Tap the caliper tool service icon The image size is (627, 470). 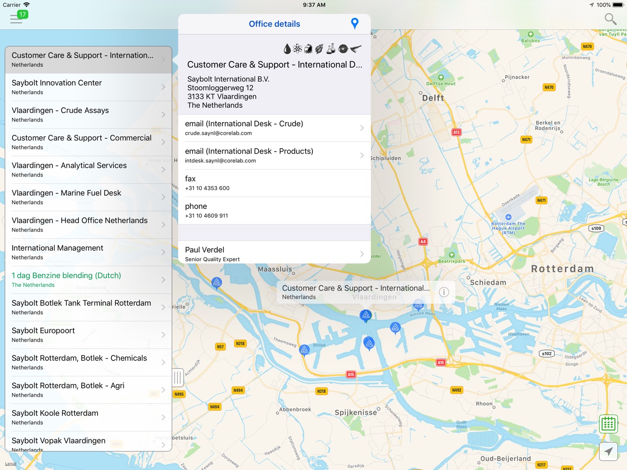356,49
